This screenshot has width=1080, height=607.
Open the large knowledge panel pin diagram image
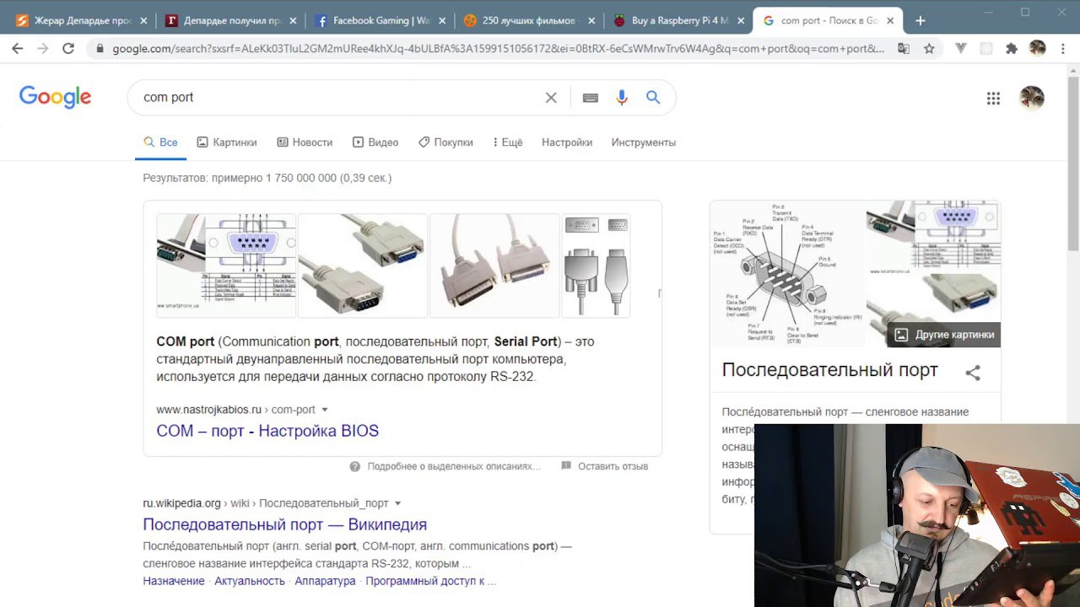[787, 274]
